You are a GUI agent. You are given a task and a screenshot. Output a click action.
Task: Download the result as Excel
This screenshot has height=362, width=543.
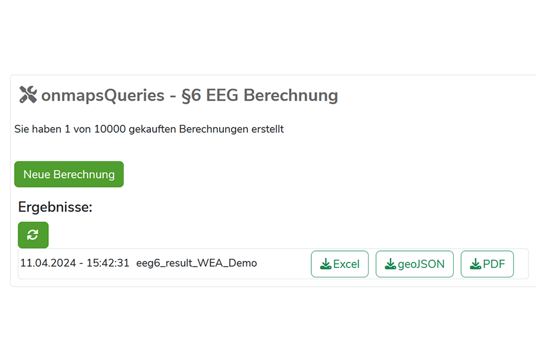coord(340,264)
